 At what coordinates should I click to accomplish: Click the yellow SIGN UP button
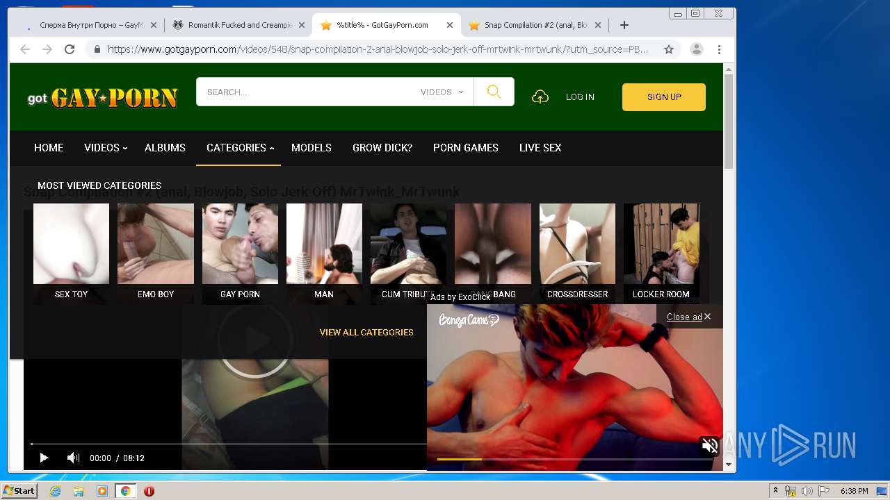tap(664, 97)
